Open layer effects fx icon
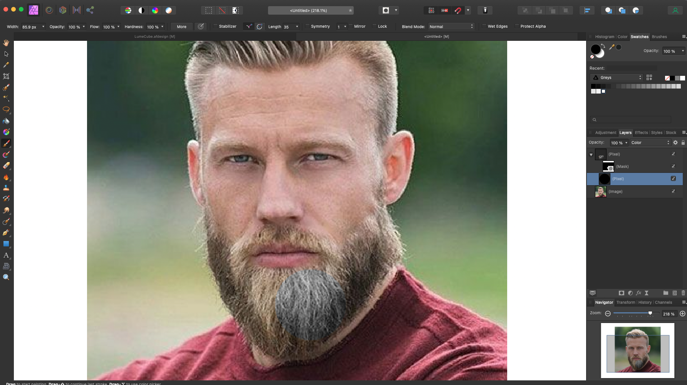Screen dimensions: 687x385 click(x=638, y=293)
